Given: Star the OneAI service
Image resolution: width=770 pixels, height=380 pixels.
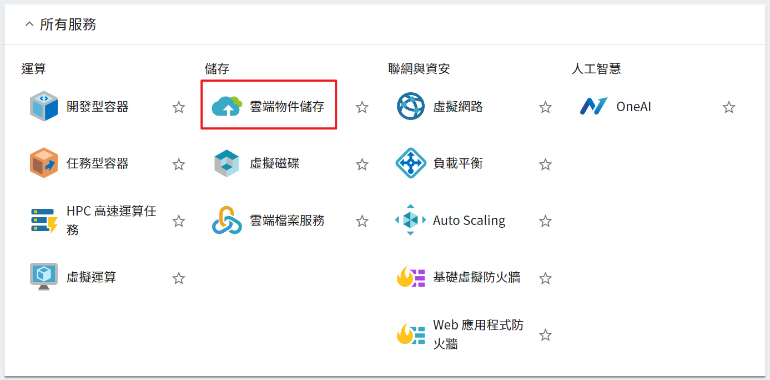Looking at the screenshot, I should point(729,107).
